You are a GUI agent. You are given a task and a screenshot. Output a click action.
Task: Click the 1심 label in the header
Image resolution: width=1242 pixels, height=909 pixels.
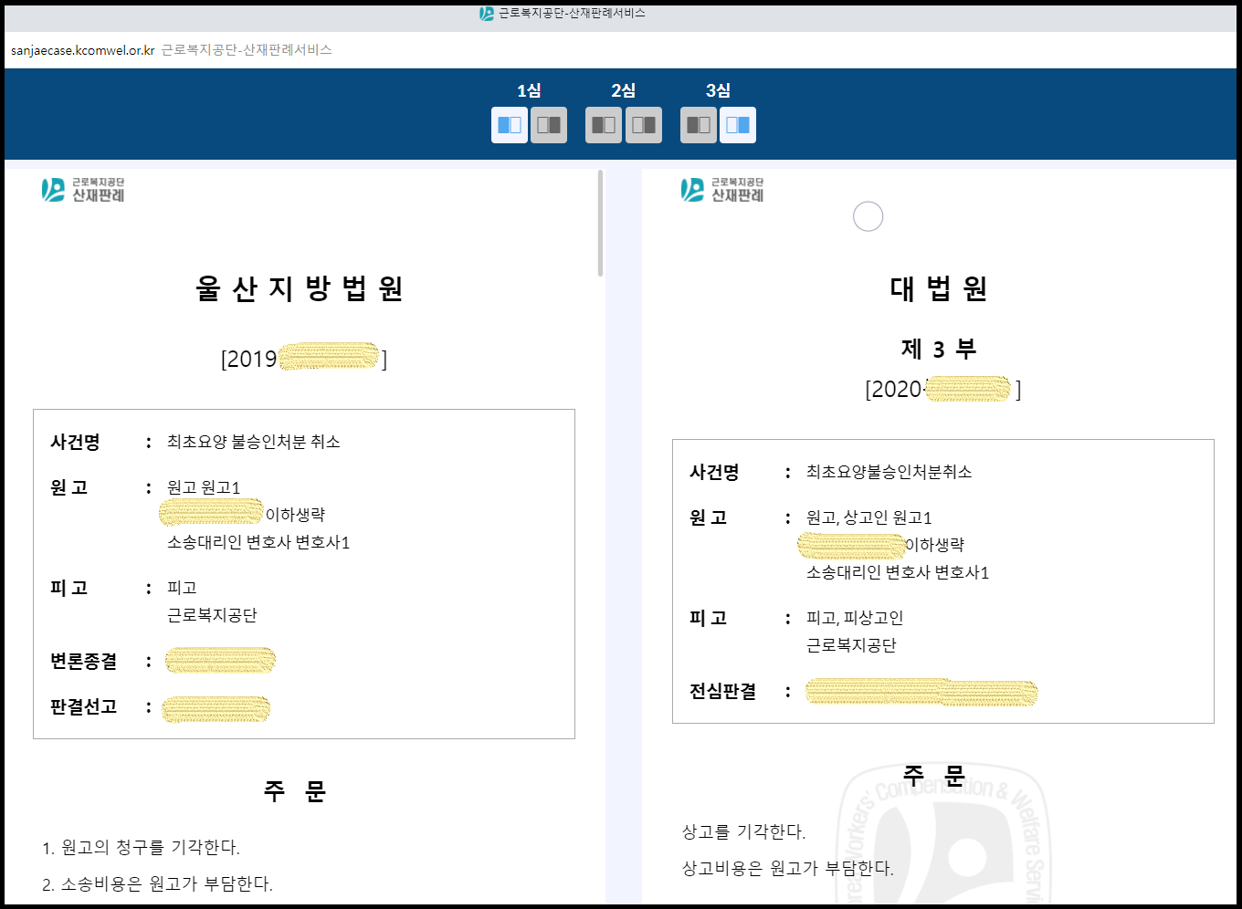pyautogui.click(x=529, y=90)
